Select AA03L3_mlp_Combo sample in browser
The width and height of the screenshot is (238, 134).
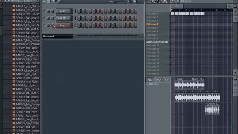pyautogui.click(x=27, y=123)
